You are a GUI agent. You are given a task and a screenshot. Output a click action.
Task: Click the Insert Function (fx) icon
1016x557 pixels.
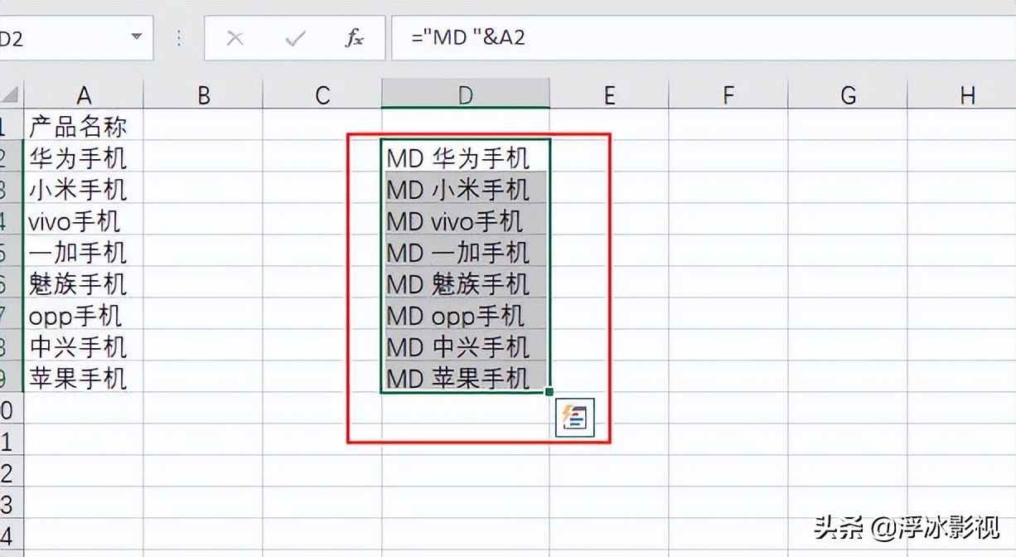pos(355,37)
